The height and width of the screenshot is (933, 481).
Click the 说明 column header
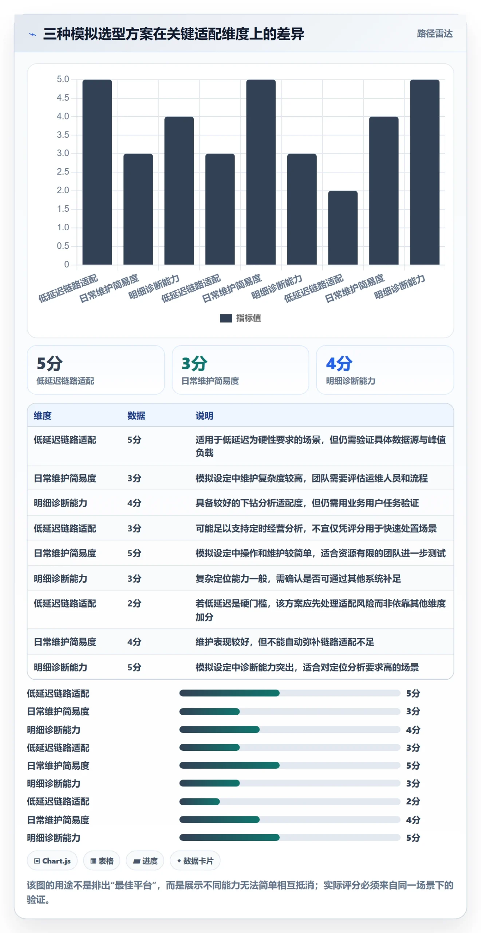tap(204, 415)
